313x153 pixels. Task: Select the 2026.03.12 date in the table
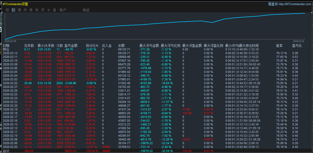coord(10,53)
